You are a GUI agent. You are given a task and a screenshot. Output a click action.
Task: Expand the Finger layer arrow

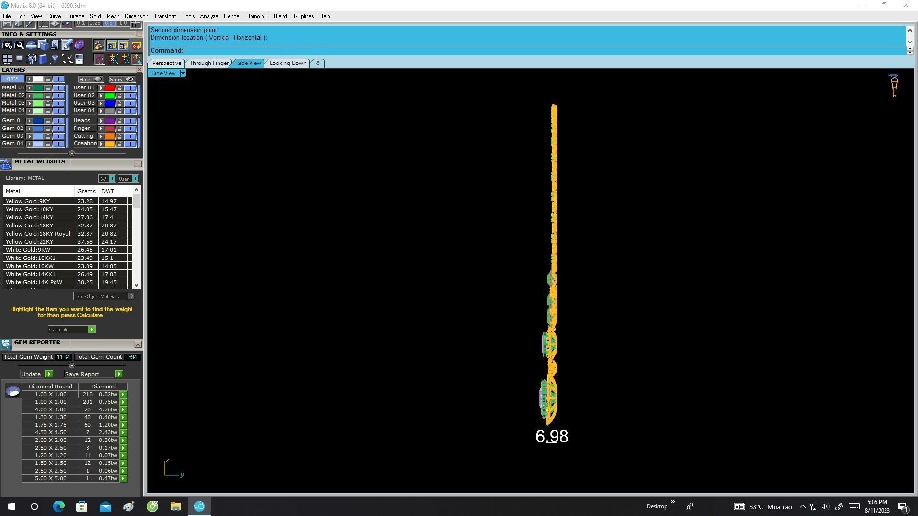point(101,129)
